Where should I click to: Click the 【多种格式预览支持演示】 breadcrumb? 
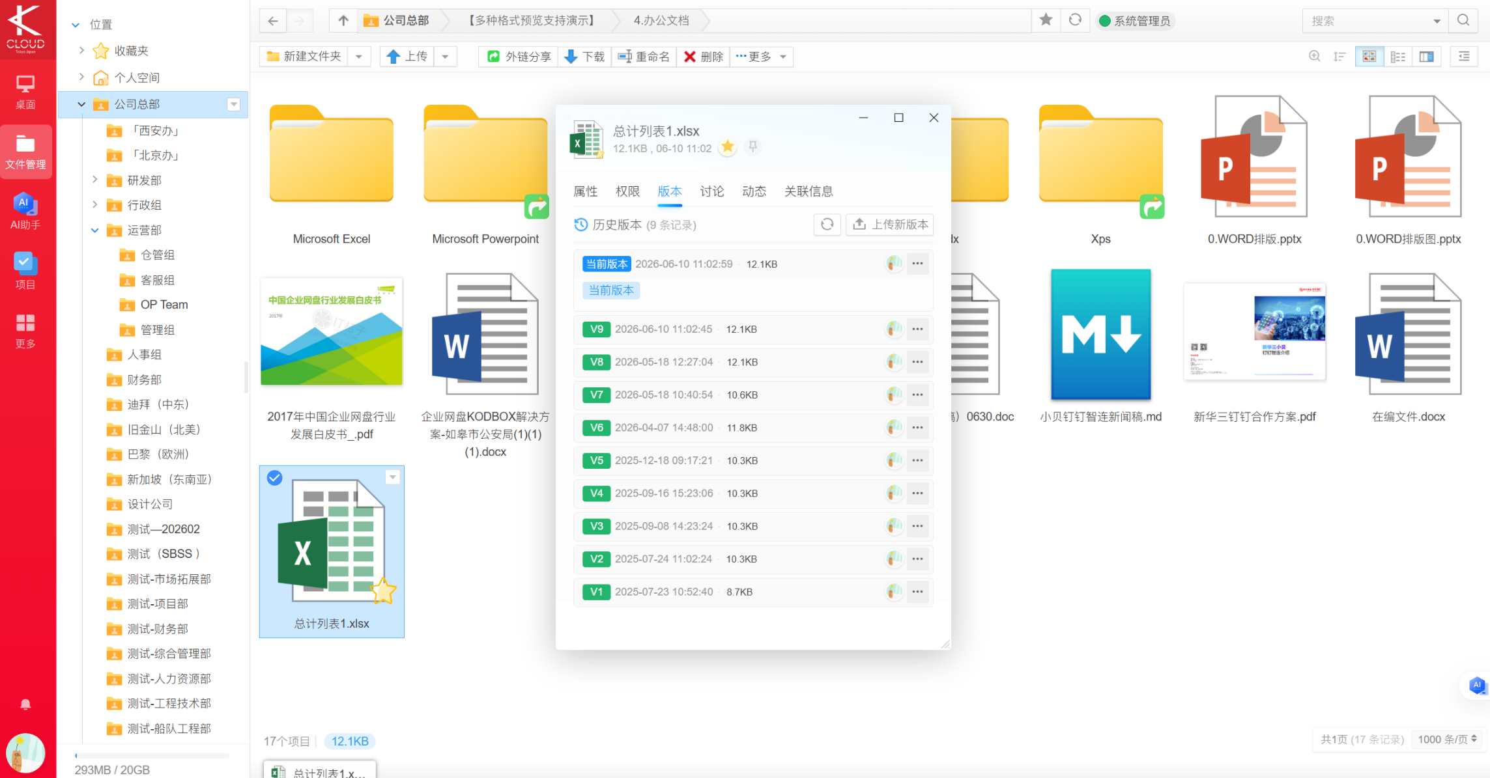pos(532,21)
